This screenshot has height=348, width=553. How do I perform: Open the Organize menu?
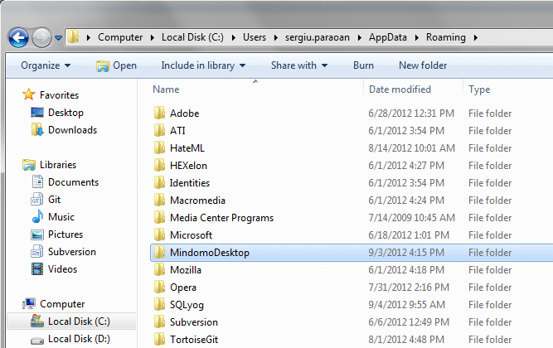click(46, 65)
